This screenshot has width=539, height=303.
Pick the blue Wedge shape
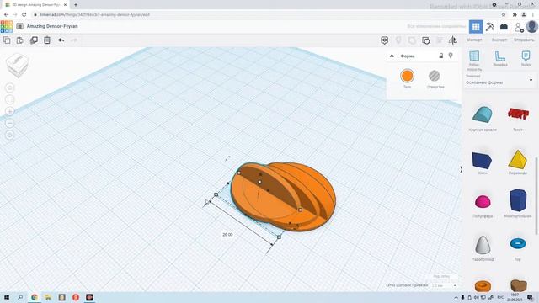tap(482, 160)
